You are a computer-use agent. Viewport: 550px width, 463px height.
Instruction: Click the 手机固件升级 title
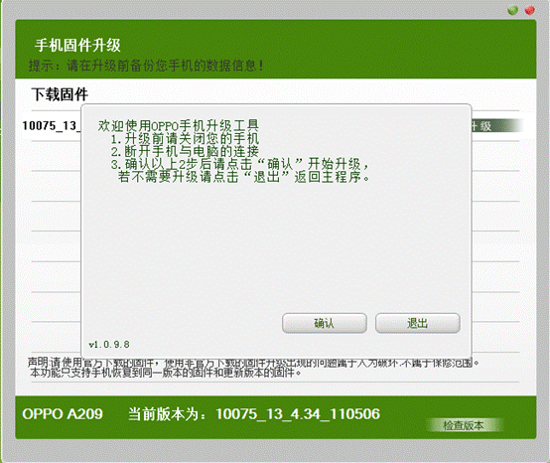77,46
